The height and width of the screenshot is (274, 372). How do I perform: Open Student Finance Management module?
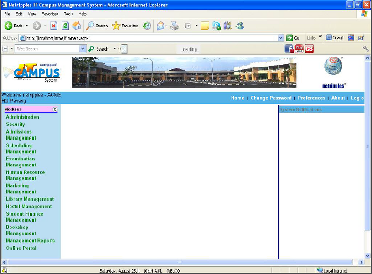(25, 217)
